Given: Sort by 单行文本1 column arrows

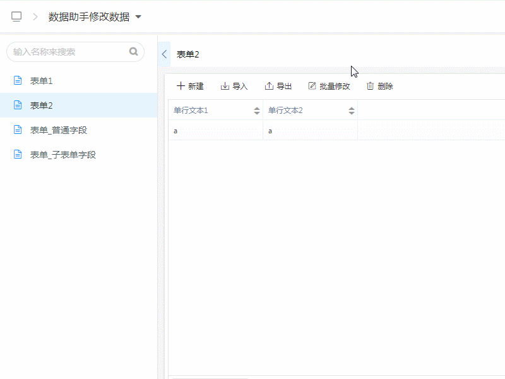Looking at the screenshot, I should (x=257, y=111).
